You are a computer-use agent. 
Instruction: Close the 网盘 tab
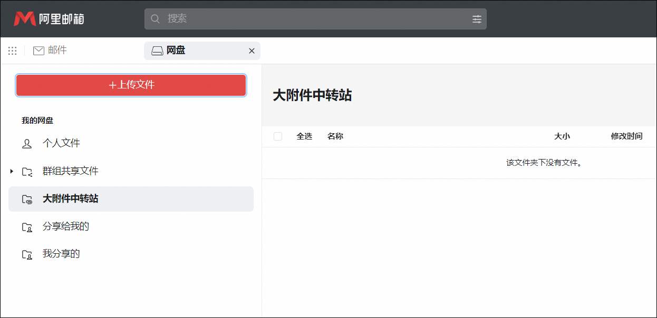(x=252, y=51)
